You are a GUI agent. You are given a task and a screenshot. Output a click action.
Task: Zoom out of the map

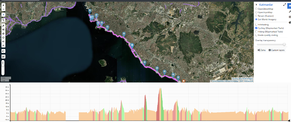click(3, 9)
